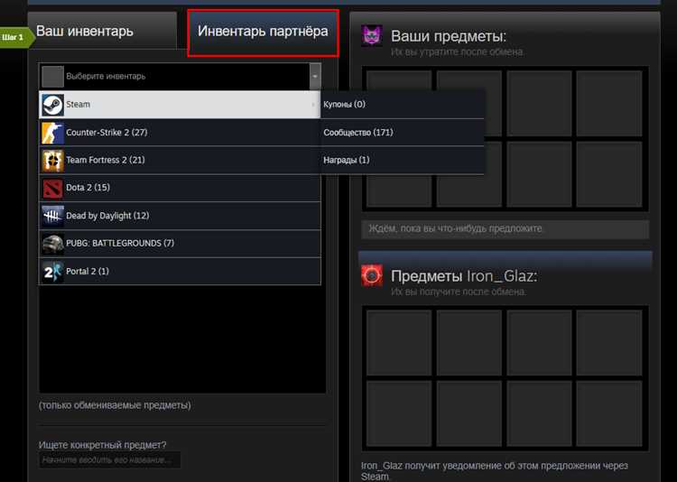
Task: Click the (только обмениваемые предметы) note
Action: point(115,405)
